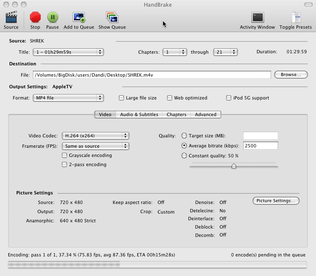Screen dimensions: 316x276
Task: Open the Title selection dropdown
Action: pyautogui.click(x=68, y=52)
